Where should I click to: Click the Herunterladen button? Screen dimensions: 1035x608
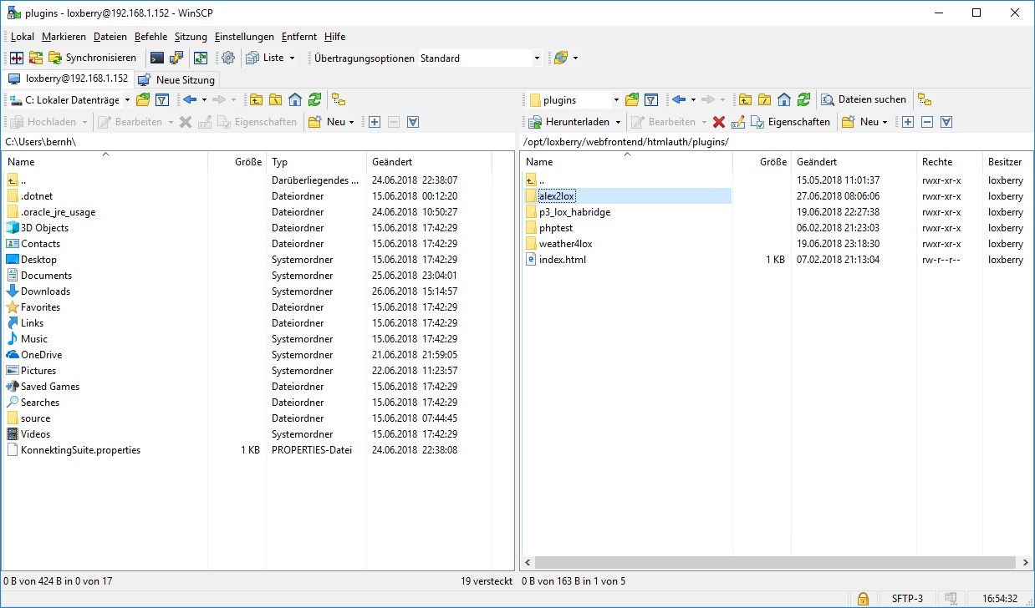click(574, 122)
